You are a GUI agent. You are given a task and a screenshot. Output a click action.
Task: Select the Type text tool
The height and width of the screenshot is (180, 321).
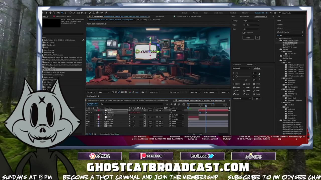pos(85,13)
